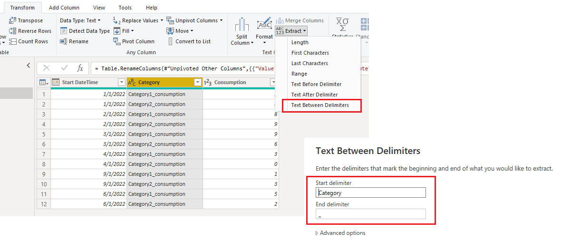
Task: Click the Convert to List icon
Action: (x=170, y=41)
